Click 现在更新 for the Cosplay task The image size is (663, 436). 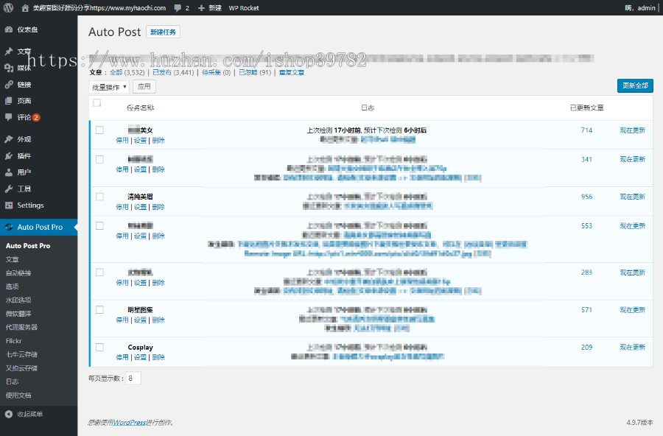pos(632,347)
